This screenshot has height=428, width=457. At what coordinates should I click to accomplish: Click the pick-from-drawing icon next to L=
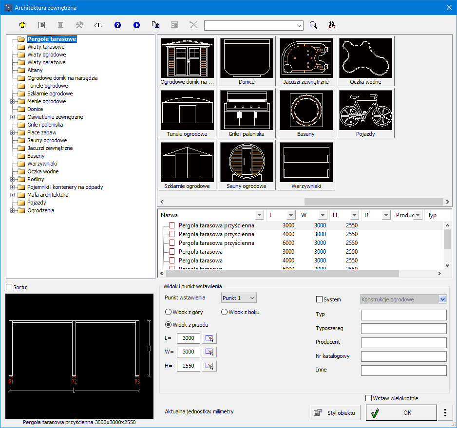tap(210, 338)
